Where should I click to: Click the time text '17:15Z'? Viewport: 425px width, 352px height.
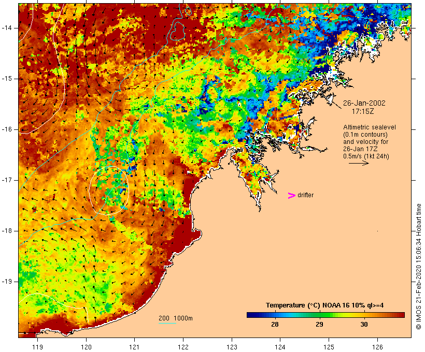[363, 111]
